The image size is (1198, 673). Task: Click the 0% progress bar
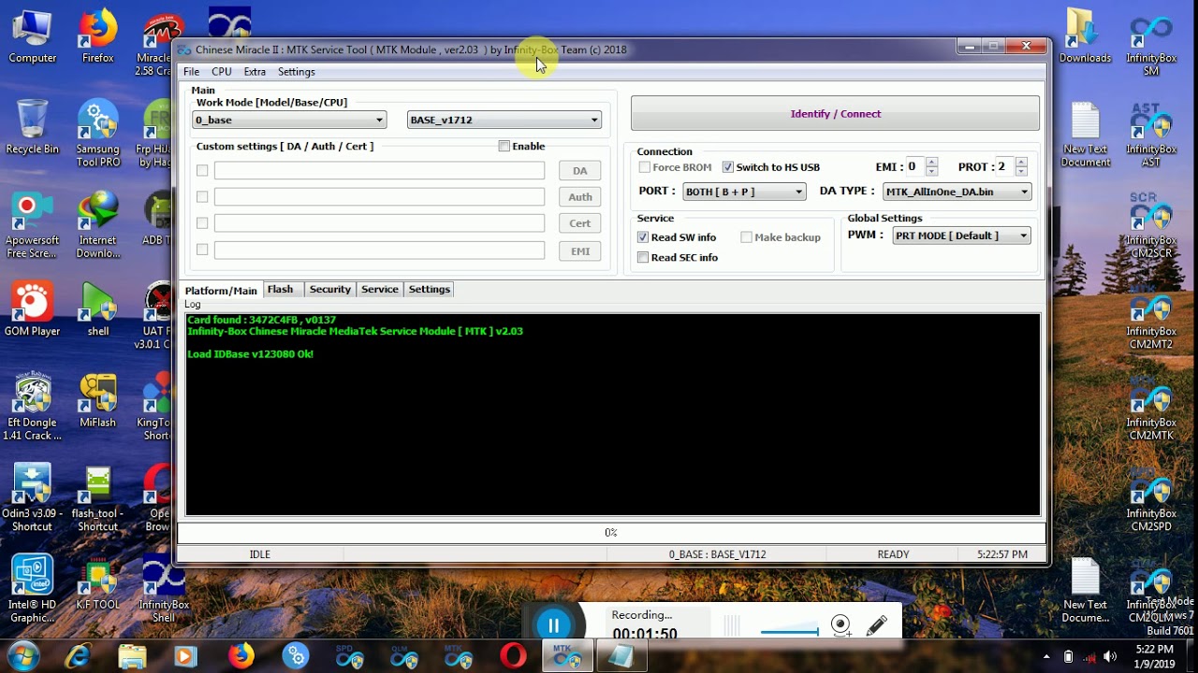pos(610,532)
